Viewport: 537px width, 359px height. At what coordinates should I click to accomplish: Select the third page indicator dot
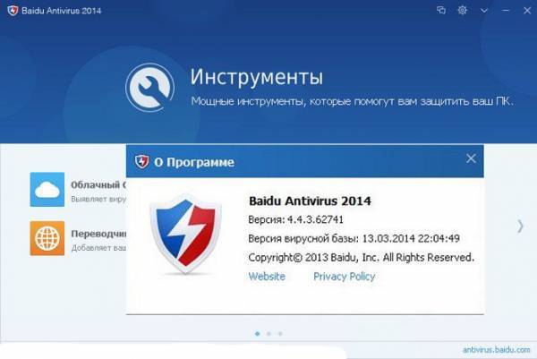[280, 334]
